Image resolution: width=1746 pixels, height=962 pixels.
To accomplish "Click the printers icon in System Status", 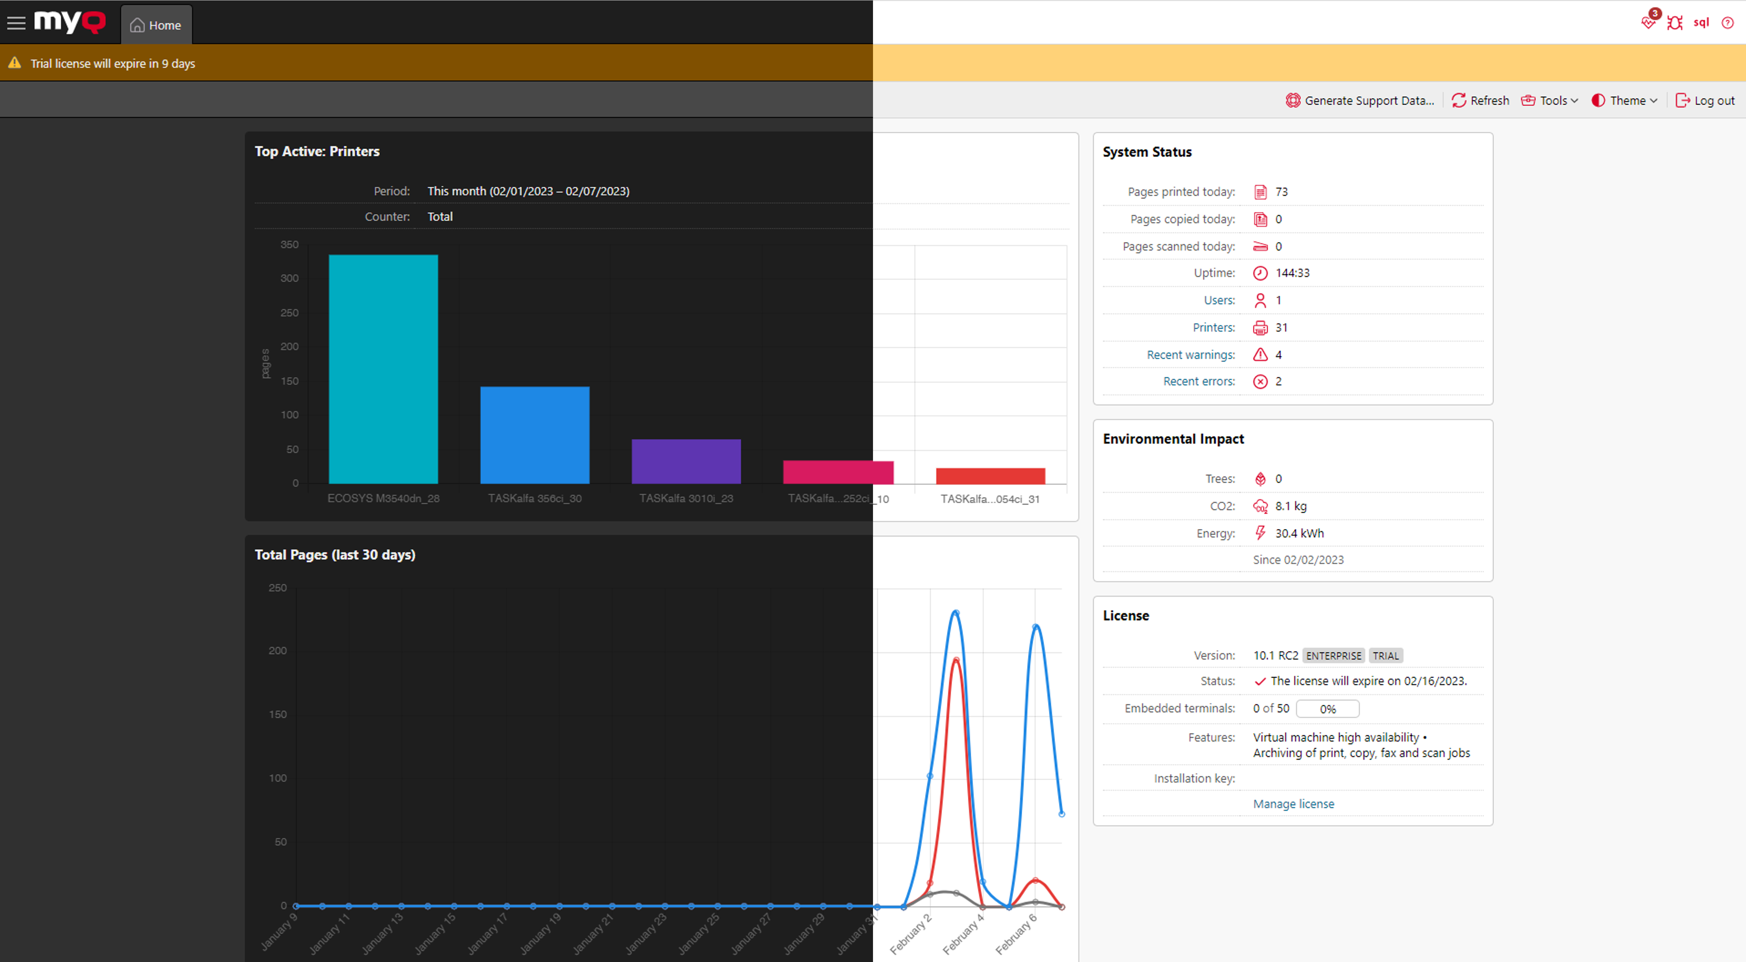I will tap(1260, 327).
